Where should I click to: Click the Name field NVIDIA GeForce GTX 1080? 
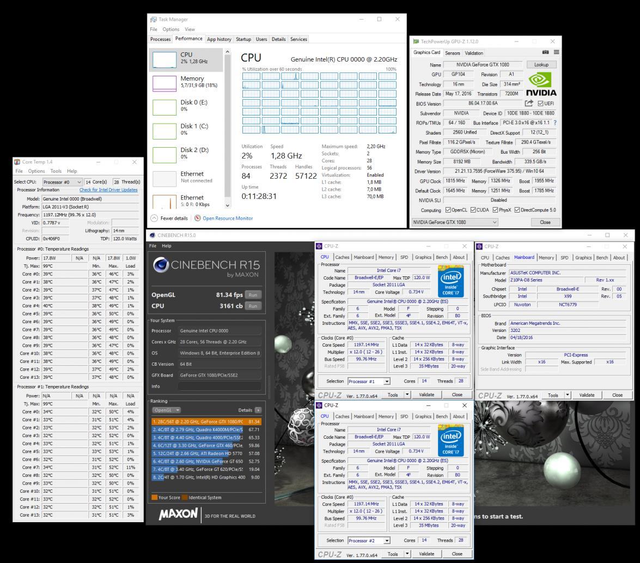[x=483, y=64]
